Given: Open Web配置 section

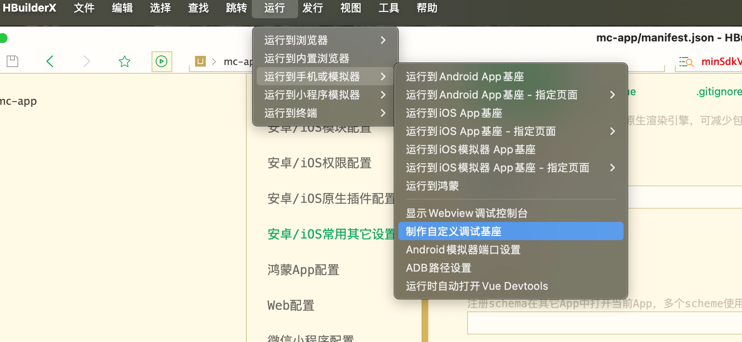Looking at the screenshot, I should point(291,306).
